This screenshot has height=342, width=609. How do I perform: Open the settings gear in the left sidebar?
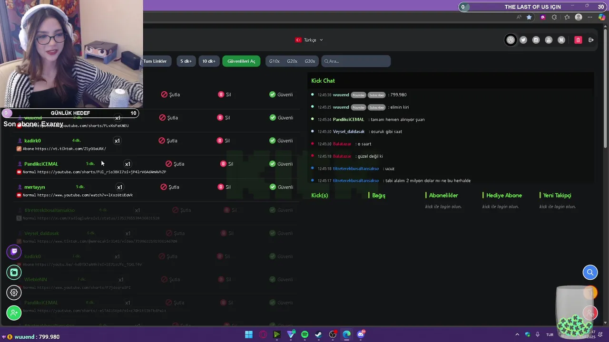click(14, 293)
